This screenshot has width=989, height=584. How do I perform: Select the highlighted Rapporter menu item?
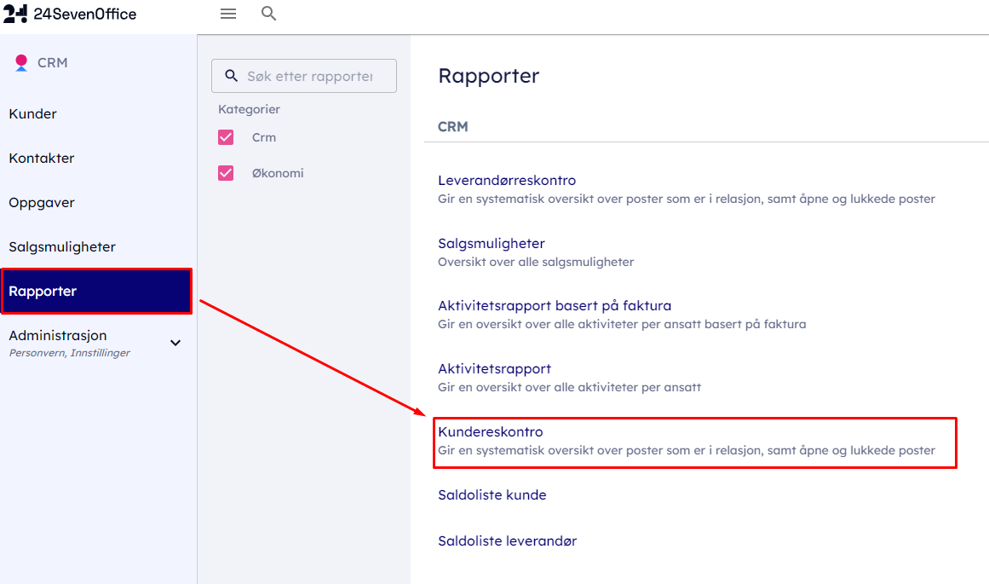pos(43,292)
